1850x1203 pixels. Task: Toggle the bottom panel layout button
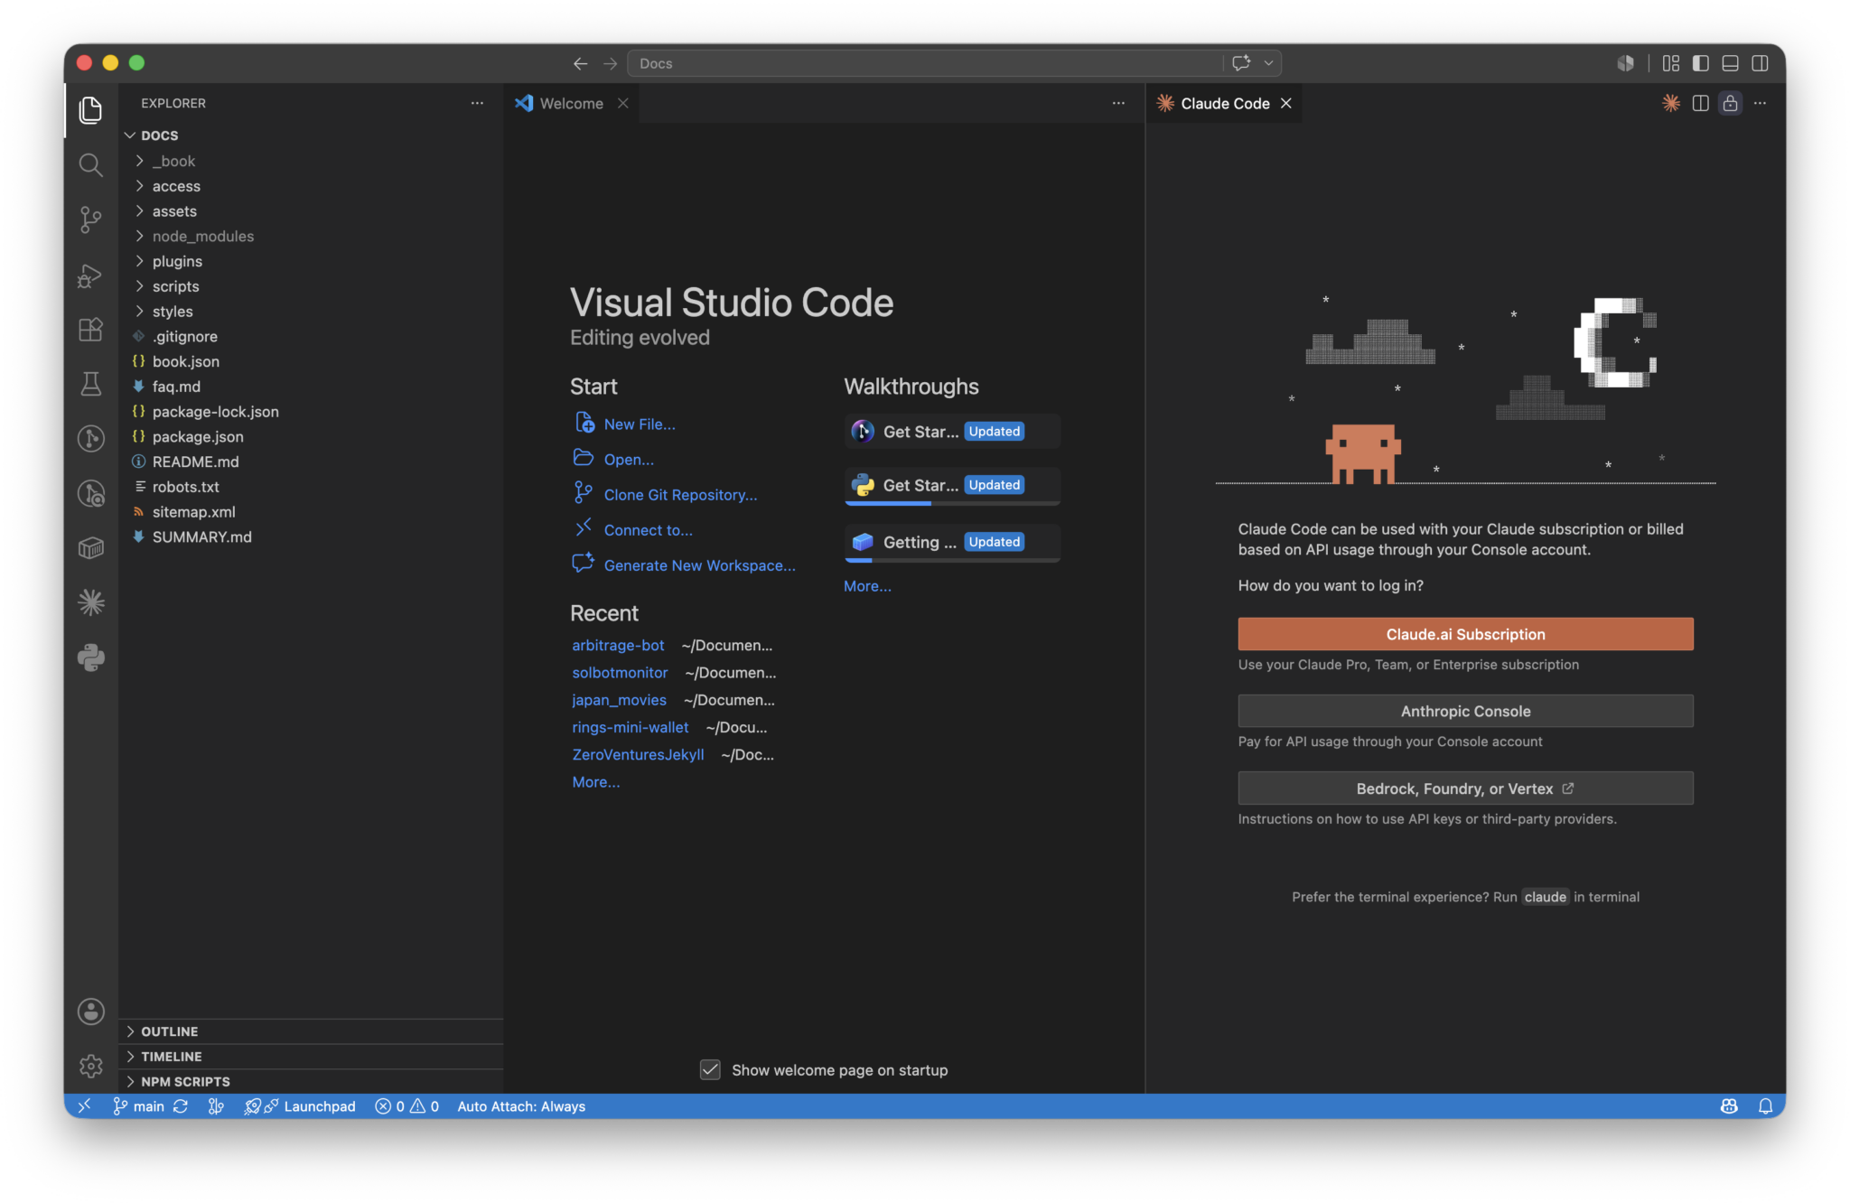coord(1731,63)
